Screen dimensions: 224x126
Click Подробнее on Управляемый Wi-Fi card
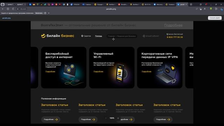point(98,71)
